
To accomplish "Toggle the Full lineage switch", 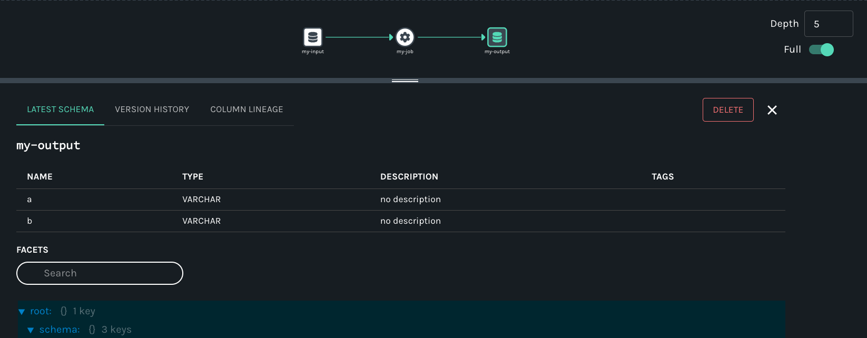I will click(821, 49).
